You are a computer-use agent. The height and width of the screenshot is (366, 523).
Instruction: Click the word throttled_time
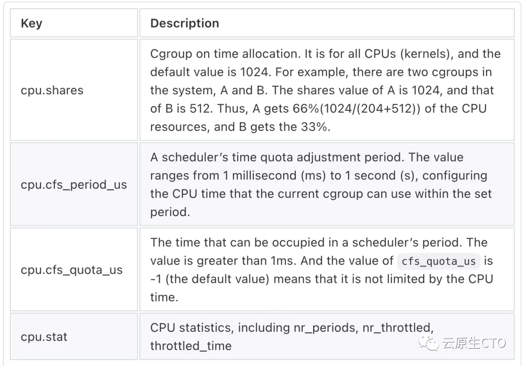tap(190, 346)
